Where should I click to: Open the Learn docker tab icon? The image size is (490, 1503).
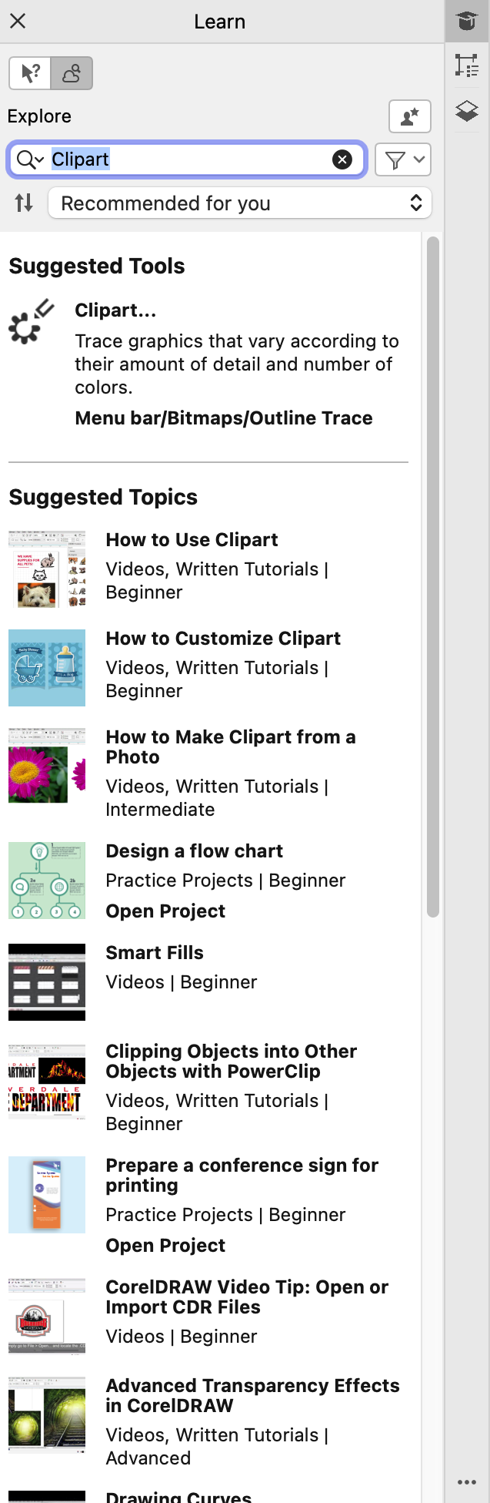tap(466, 21)
